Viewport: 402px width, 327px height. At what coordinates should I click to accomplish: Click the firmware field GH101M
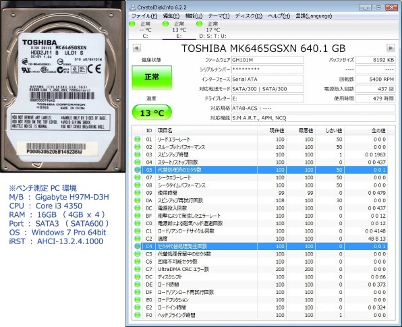pos(267,60)
